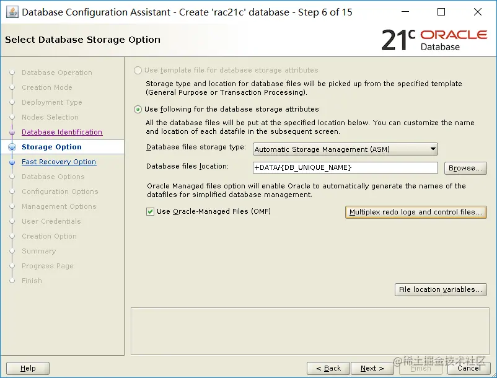Click the Progress Page step label
Screen dimensions: 497x378
point(48,266)
